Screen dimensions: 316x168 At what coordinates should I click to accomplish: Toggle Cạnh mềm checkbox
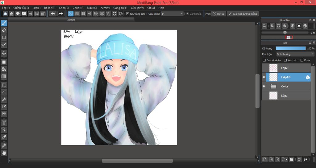pos(187,14)
